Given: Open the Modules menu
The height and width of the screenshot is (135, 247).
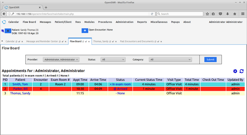Looking at the screenshot, I should coord(89,22).
